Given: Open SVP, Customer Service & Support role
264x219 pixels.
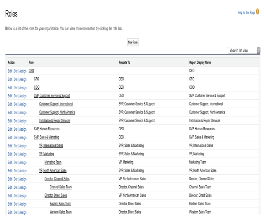Looking at the screenshot, I should click(52, 96).
